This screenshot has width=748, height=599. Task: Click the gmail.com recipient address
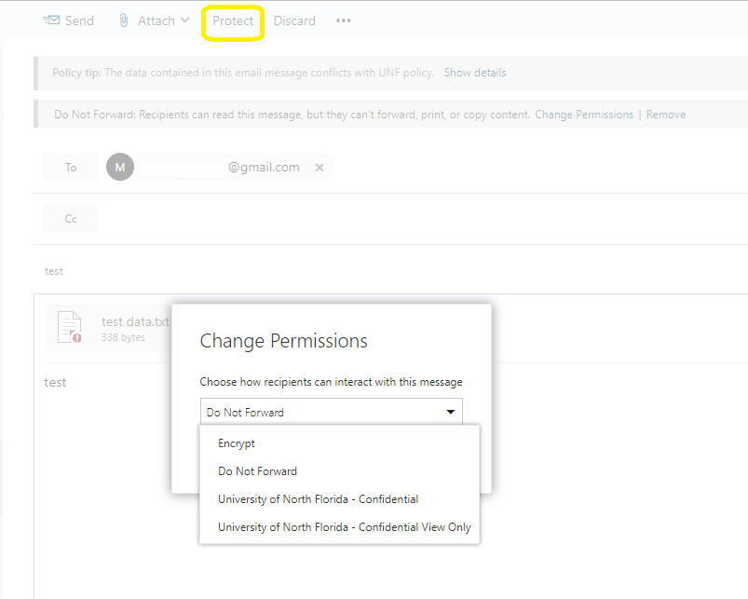(x=264, y=167)
